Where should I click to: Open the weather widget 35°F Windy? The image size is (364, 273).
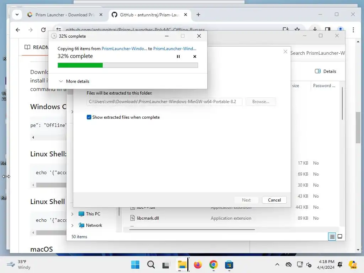point(19,264)
